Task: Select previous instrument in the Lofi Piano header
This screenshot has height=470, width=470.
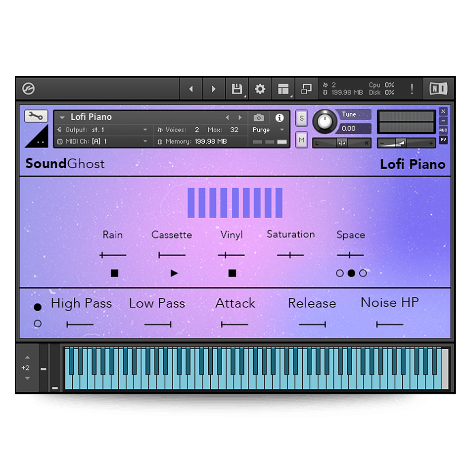Action: point(227,118)
